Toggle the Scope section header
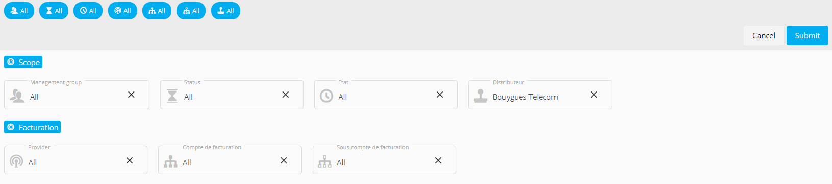 coord(23,62)
